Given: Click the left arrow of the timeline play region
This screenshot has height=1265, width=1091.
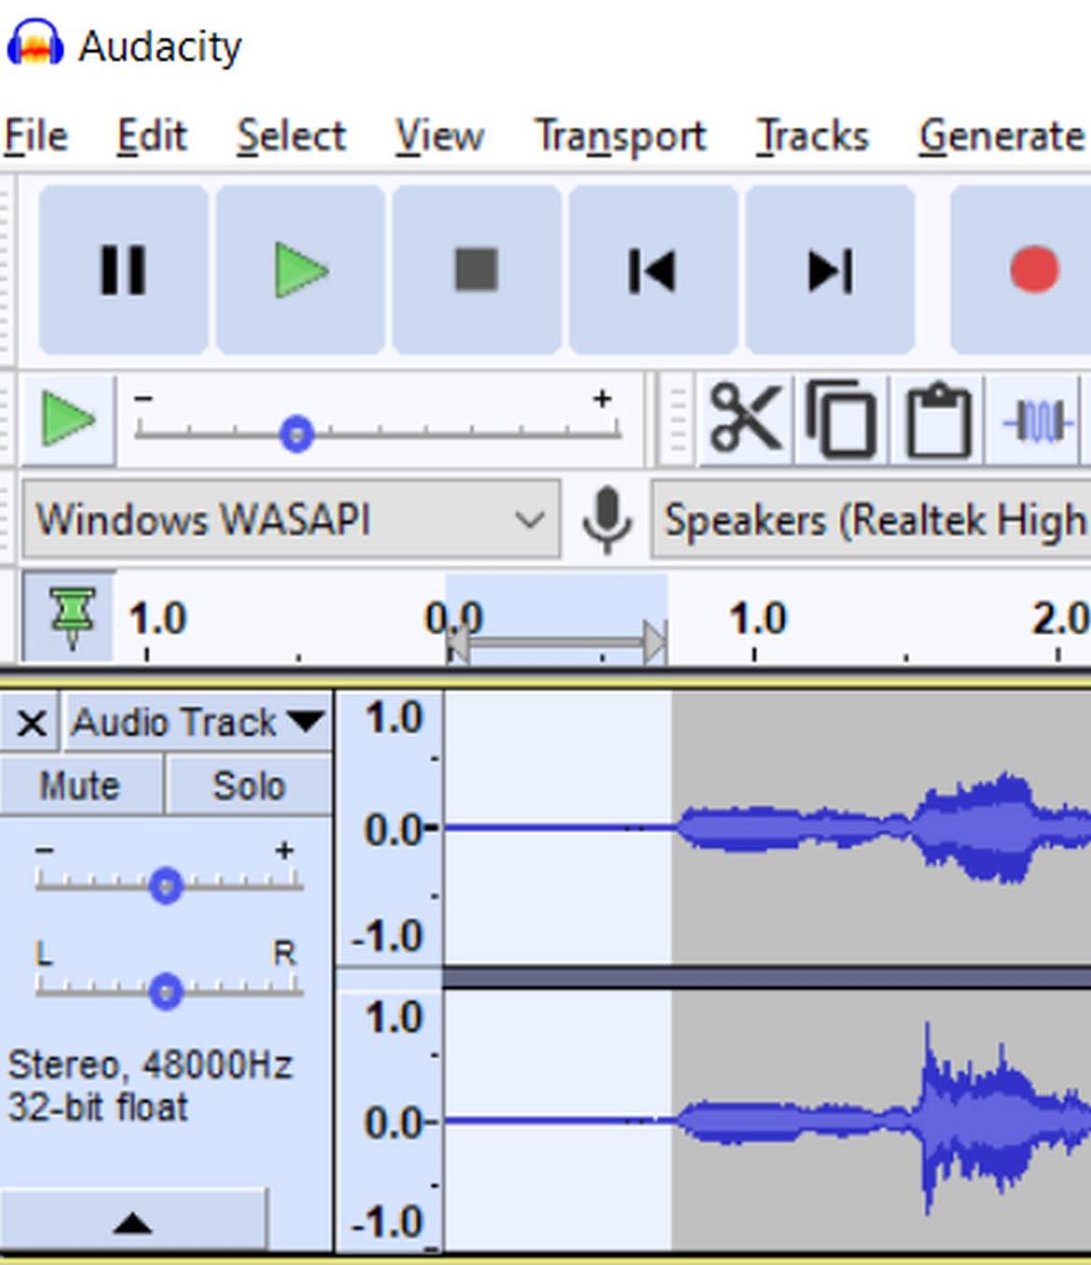Looking at the screenshot, I should coord(457,642).
